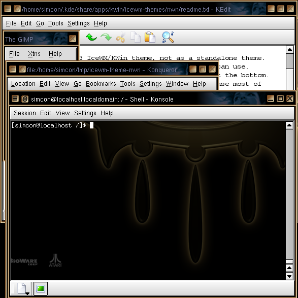Click KEdit scrollbar up arrow
This screenshot has width=298, height=298.
(290, 50)
